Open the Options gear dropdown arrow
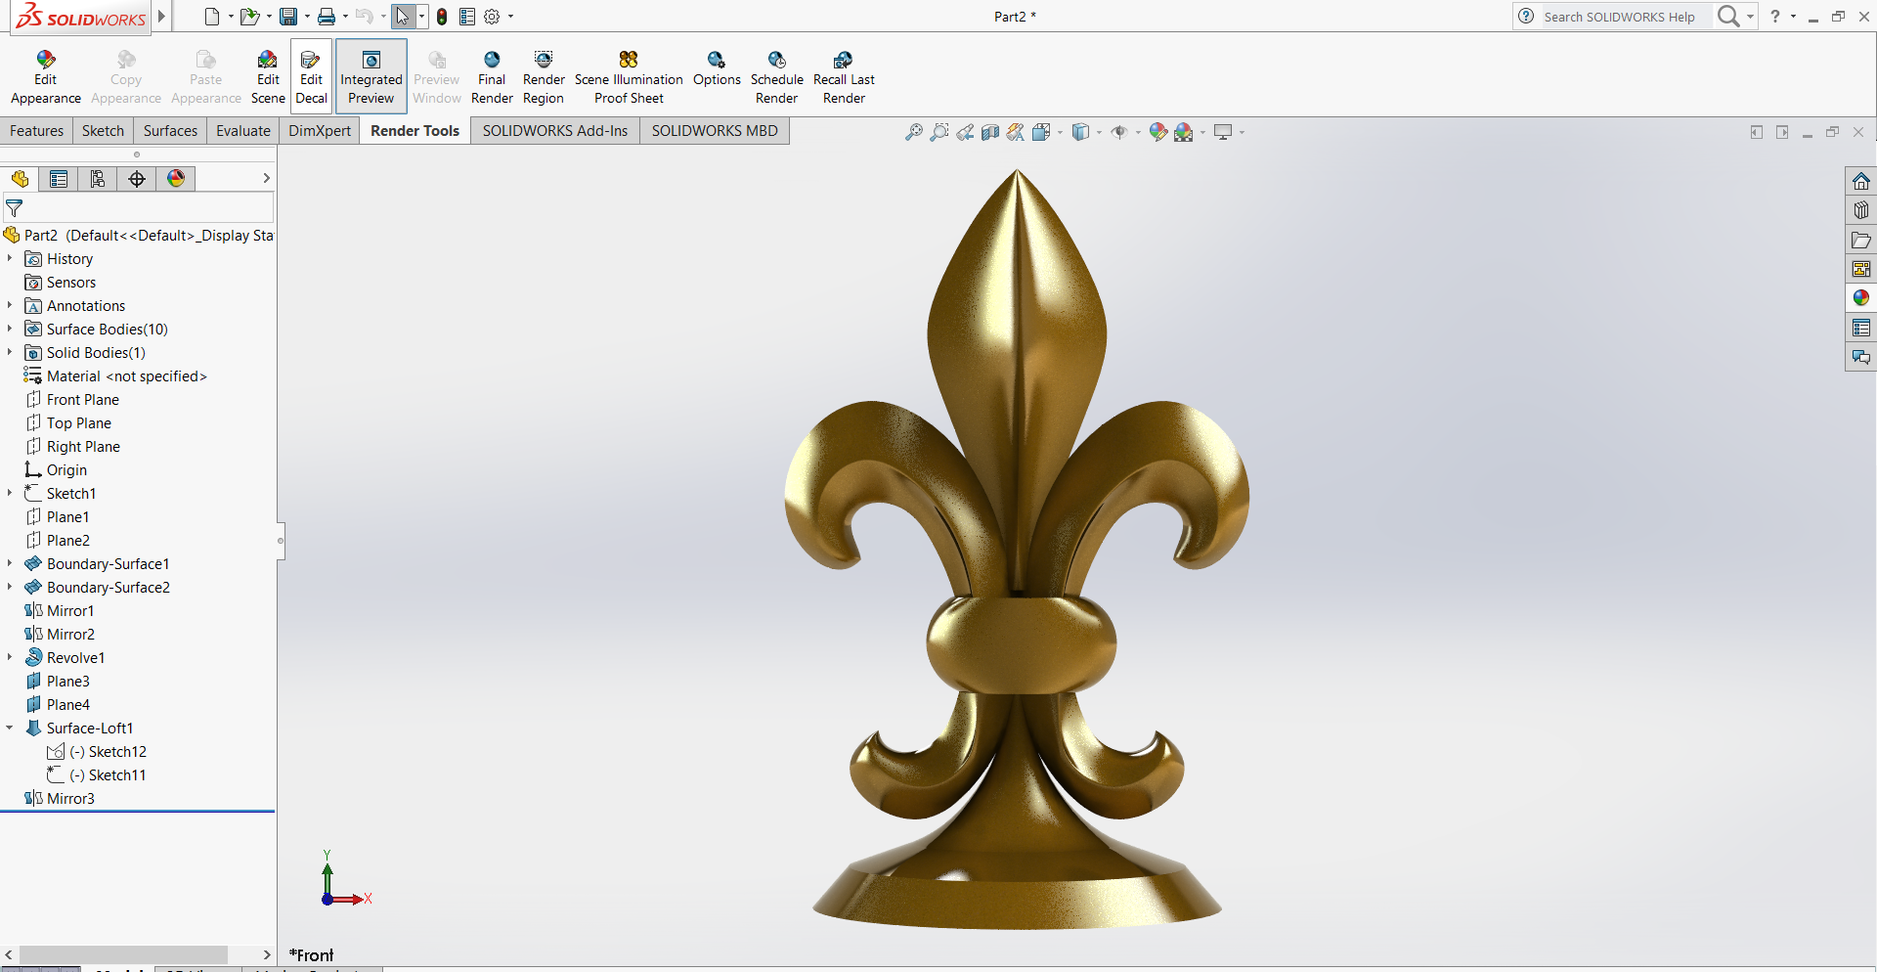Screen dimensions: 1877x972 pos(510,17)
